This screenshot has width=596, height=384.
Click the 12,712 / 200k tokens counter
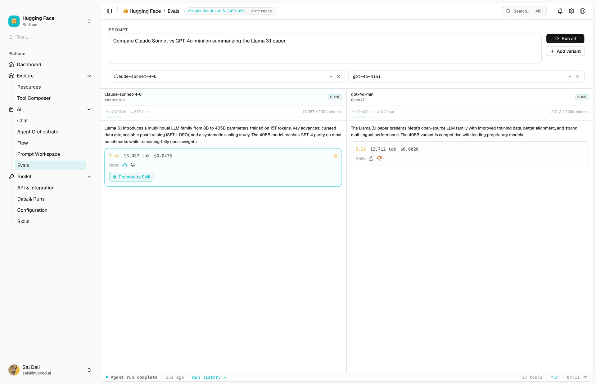(568, 112)
